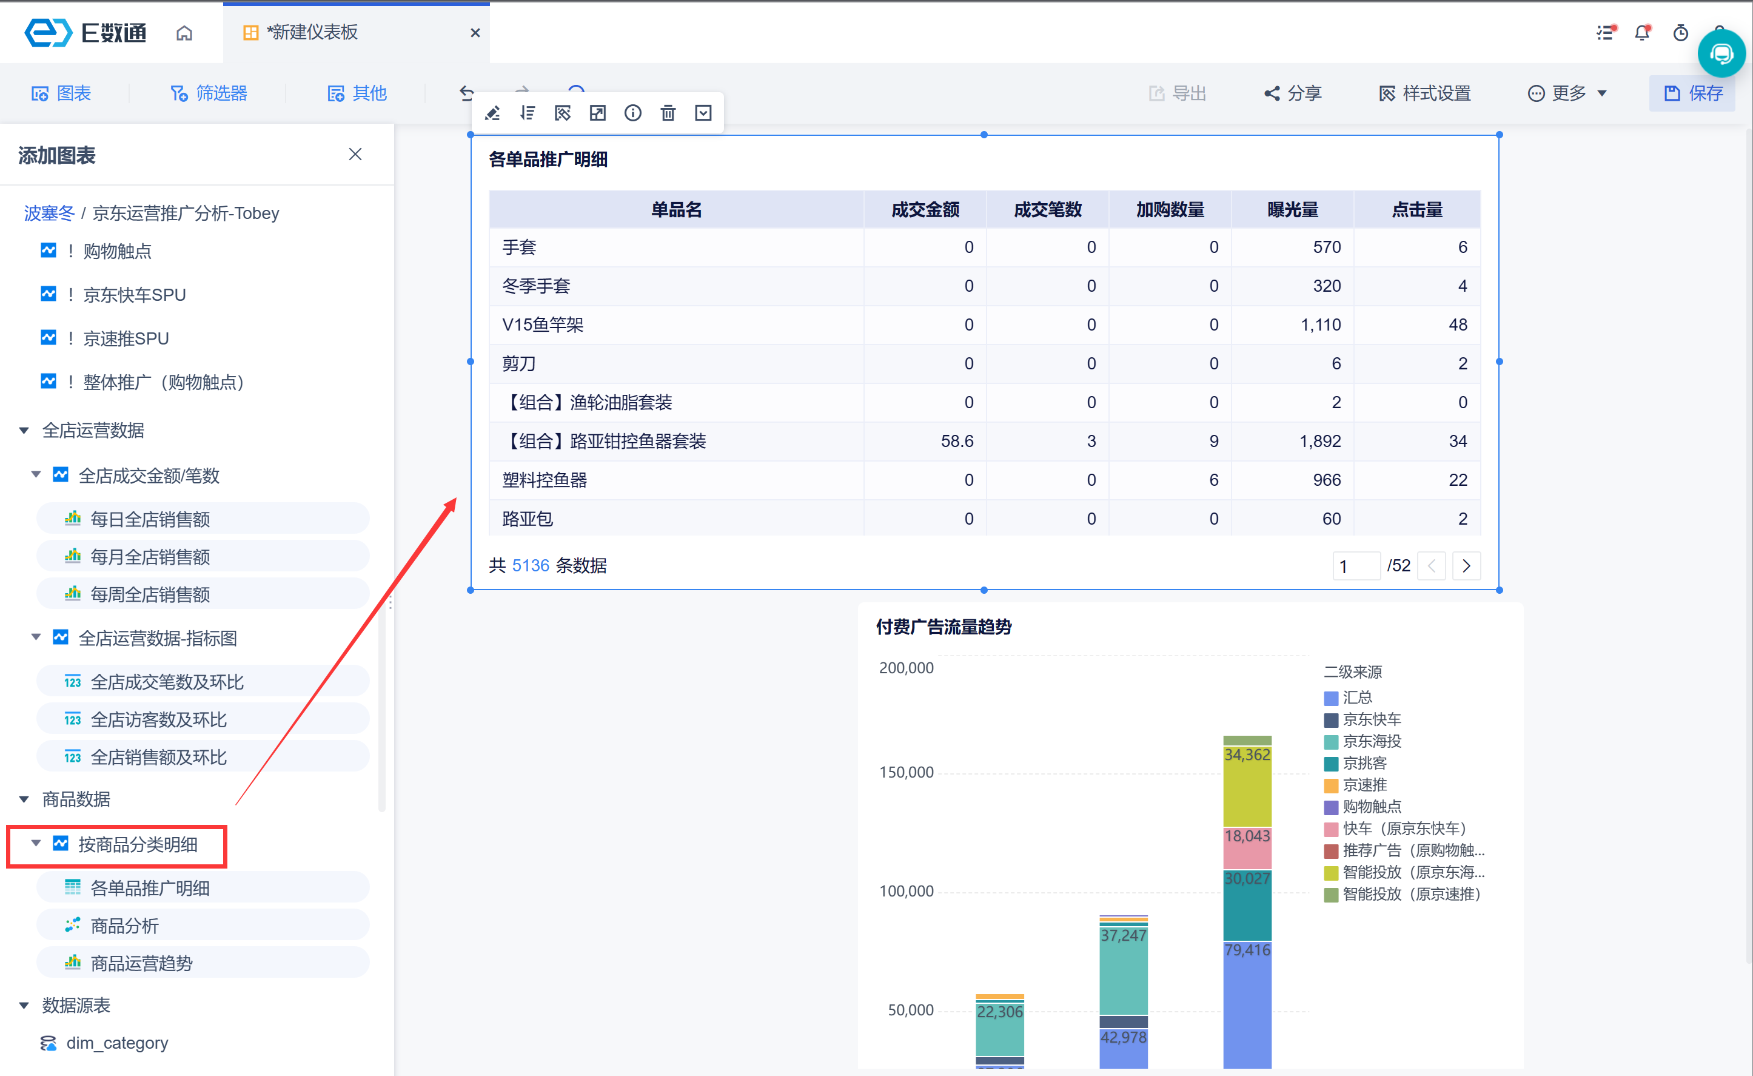
Task: Collapse the 数据源表 section
Action: click(24, 1006)
